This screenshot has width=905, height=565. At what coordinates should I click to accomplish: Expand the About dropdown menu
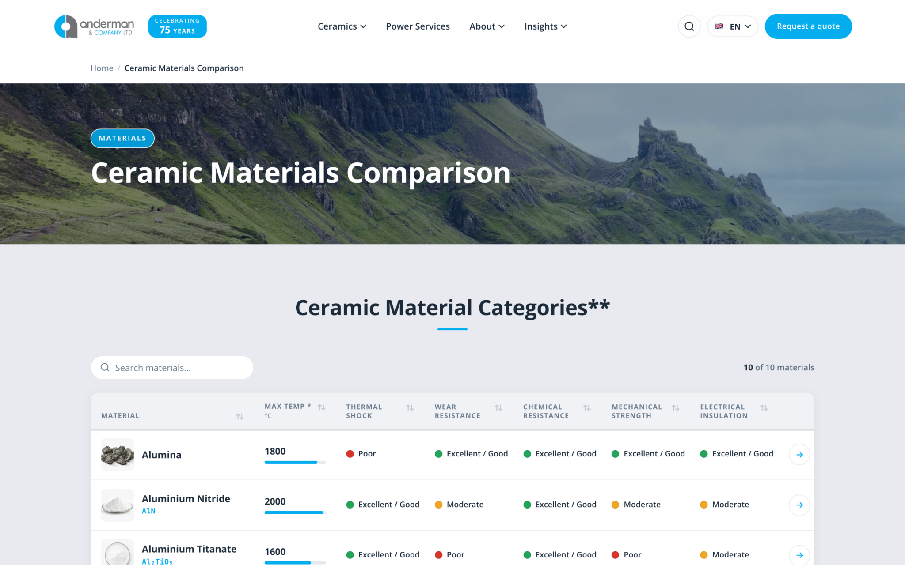(487, 26)
